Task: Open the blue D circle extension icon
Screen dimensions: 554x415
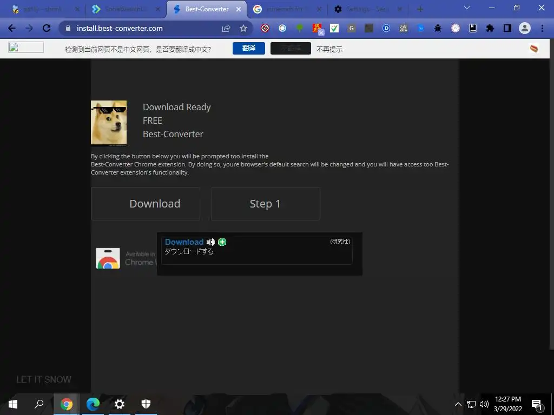Action: (x=386, y=28)
